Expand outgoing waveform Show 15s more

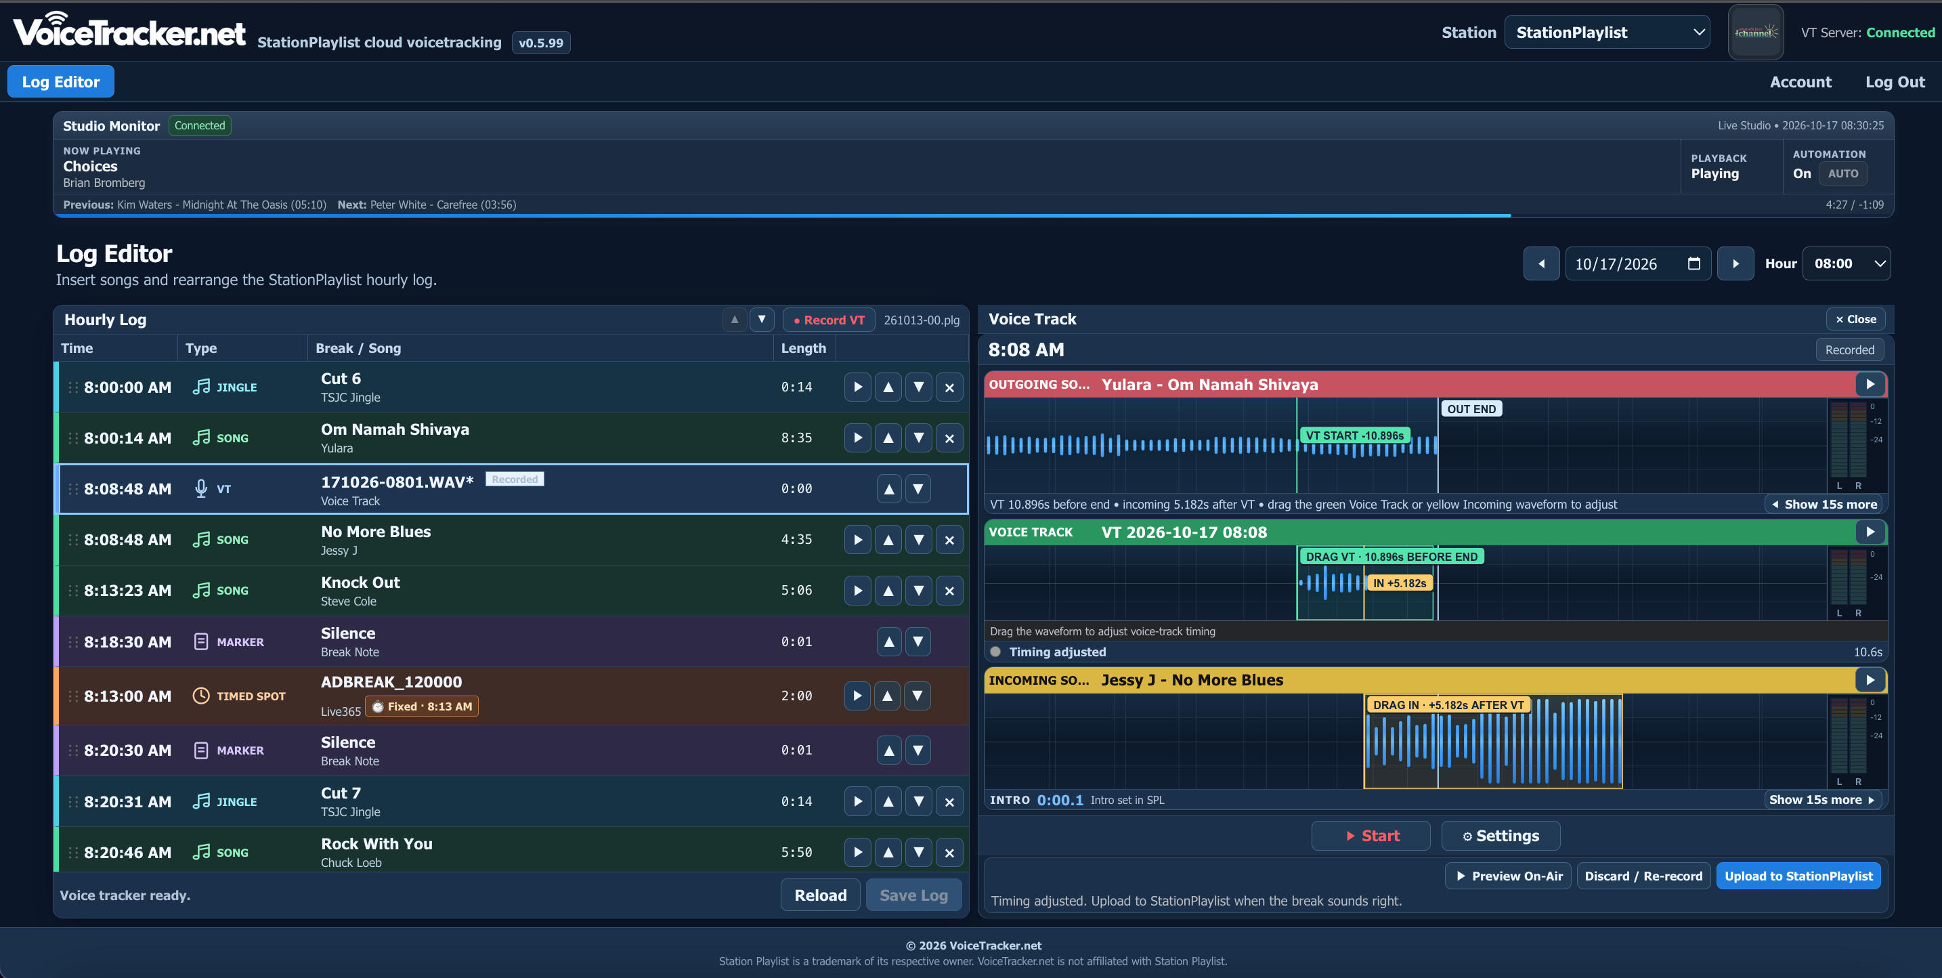(1823, 505)
